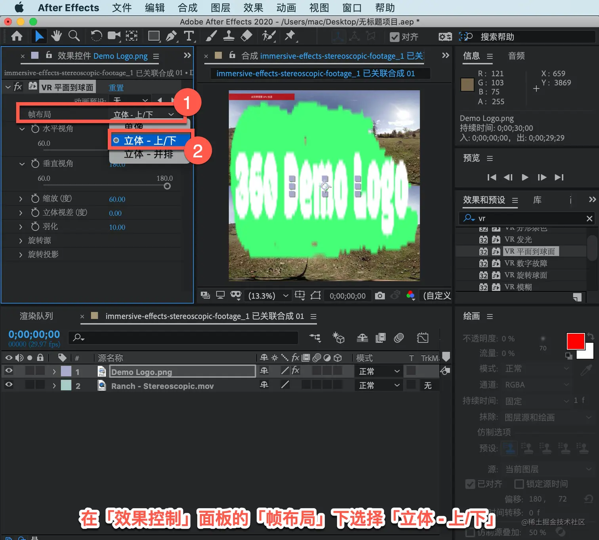599x540 pixels.
Task: Hide the Ranch - Stereoscopic.mov layer eye
Action: pos(9,385)
